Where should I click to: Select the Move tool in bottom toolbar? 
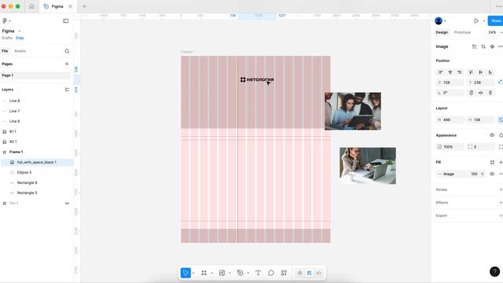[185, 273]
